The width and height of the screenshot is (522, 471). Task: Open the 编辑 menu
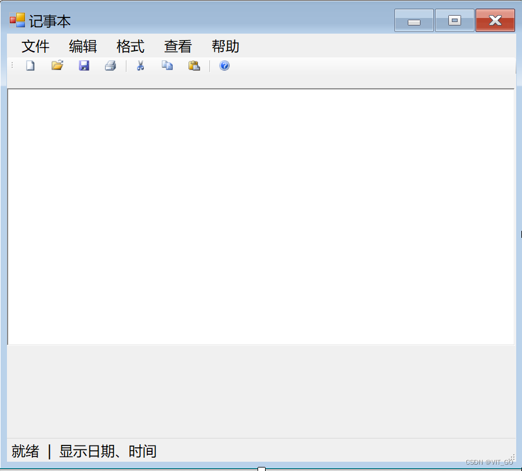click(83, 46)
